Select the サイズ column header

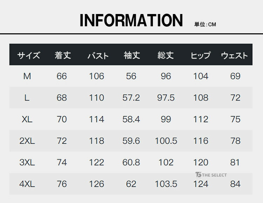[x=29, y=55]
